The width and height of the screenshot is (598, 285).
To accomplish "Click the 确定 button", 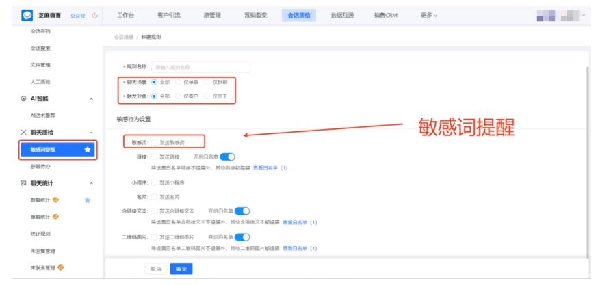I will 181,269.
